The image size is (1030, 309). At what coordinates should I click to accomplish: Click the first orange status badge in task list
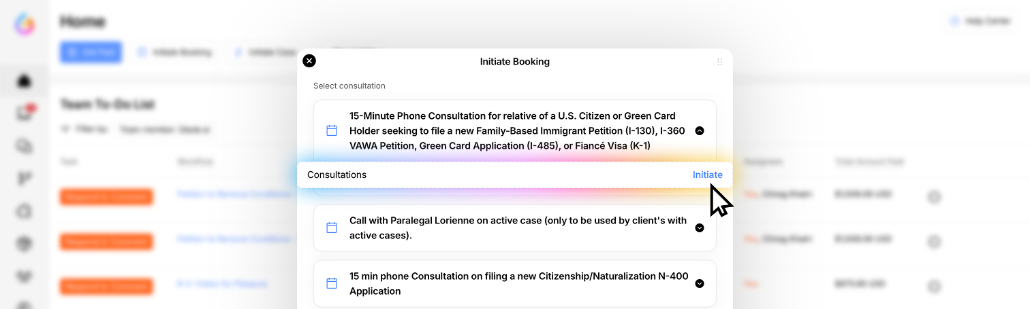[106, 196]
